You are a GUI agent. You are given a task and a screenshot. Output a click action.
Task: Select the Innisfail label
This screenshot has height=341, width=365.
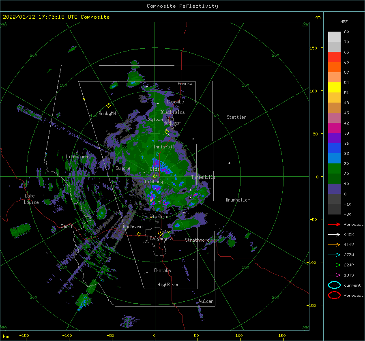(164, 147)
